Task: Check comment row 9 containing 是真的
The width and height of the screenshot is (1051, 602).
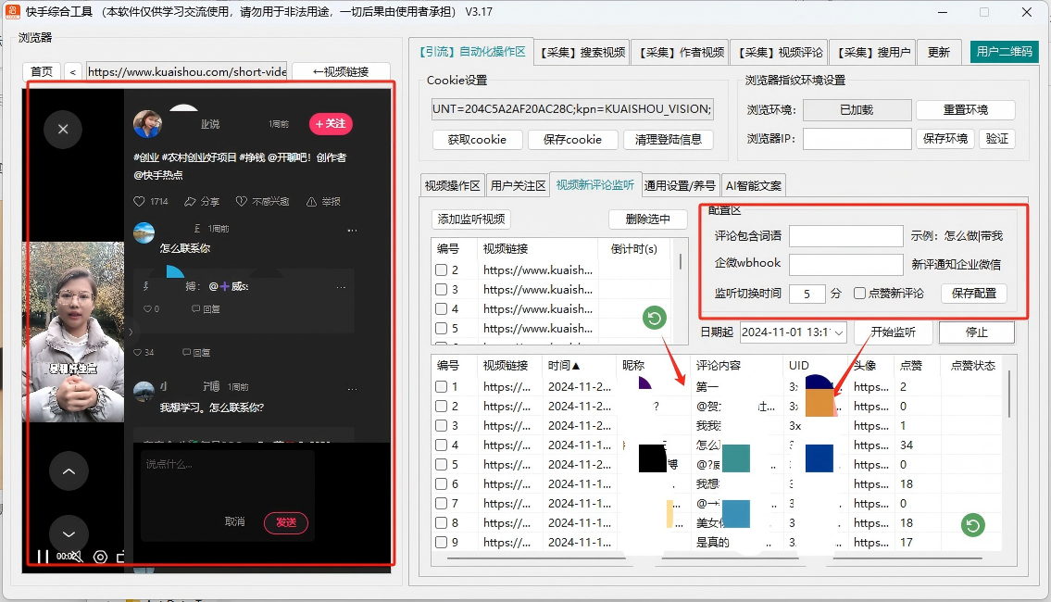Action: [x=441, y=543]
